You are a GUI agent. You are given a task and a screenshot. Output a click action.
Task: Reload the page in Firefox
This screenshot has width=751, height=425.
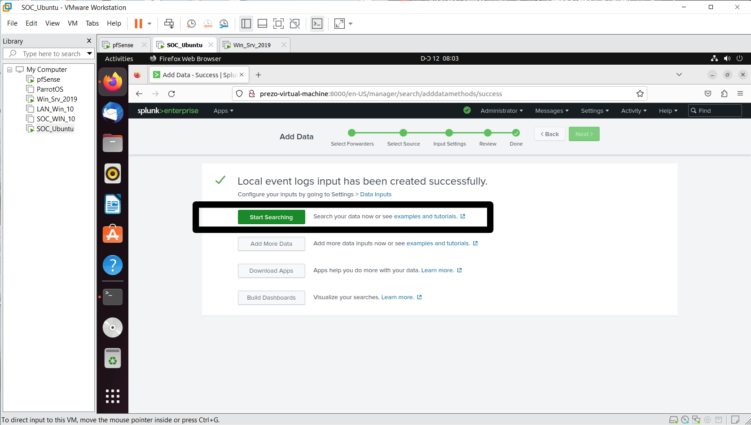coord(171,94)
